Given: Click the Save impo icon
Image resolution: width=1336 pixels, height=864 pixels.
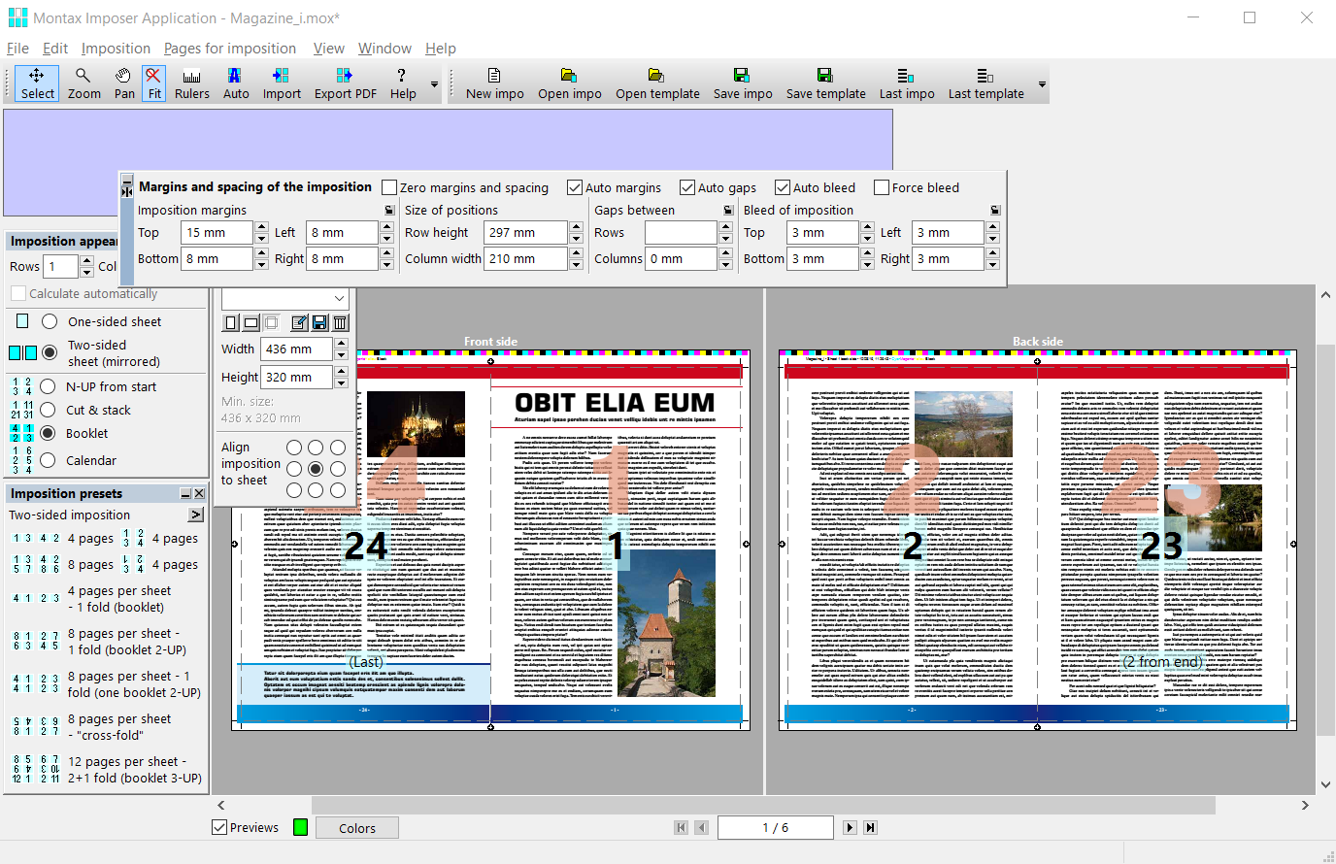Looking at the screenshot, I should tap(743, 83).
